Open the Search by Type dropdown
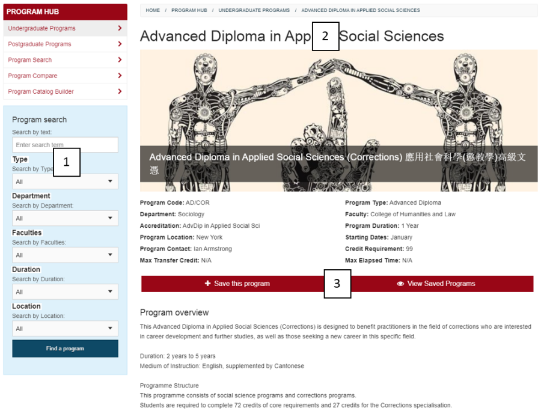The width and height of the screenshot is (544, 417). (x=65, y=181)
